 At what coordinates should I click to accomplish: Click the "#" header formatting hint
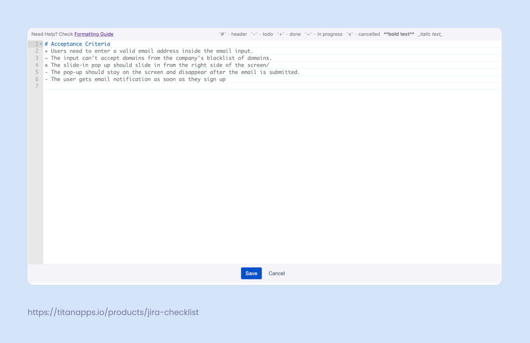pos(222,34)
